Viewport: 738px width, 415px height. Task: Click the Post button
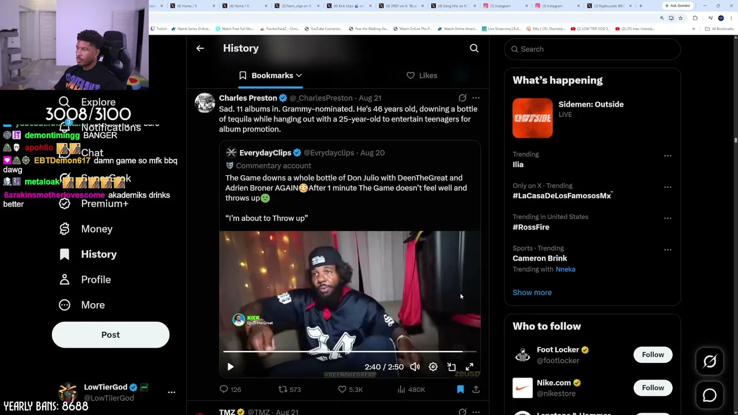click(111, 335)
